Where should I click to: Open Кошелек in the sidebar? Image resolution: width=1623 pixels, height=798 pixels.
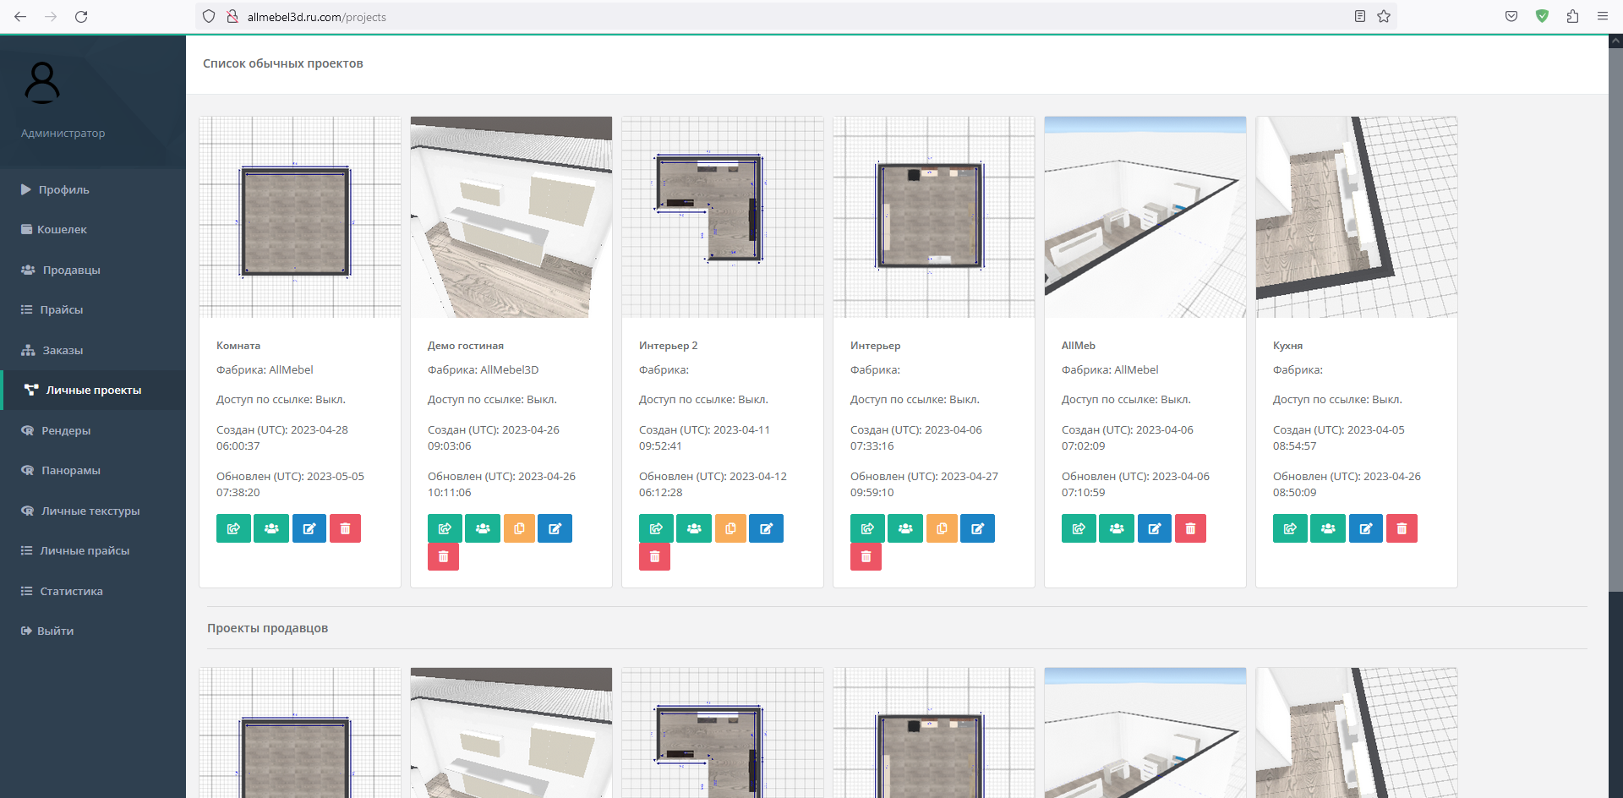(93, 229)
